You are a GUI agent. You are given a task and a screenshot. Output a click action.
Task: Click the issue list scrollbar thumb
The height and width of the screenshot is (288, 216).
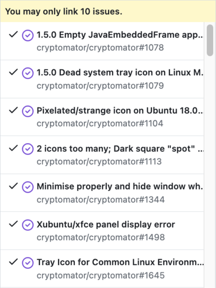click(210, 40)
